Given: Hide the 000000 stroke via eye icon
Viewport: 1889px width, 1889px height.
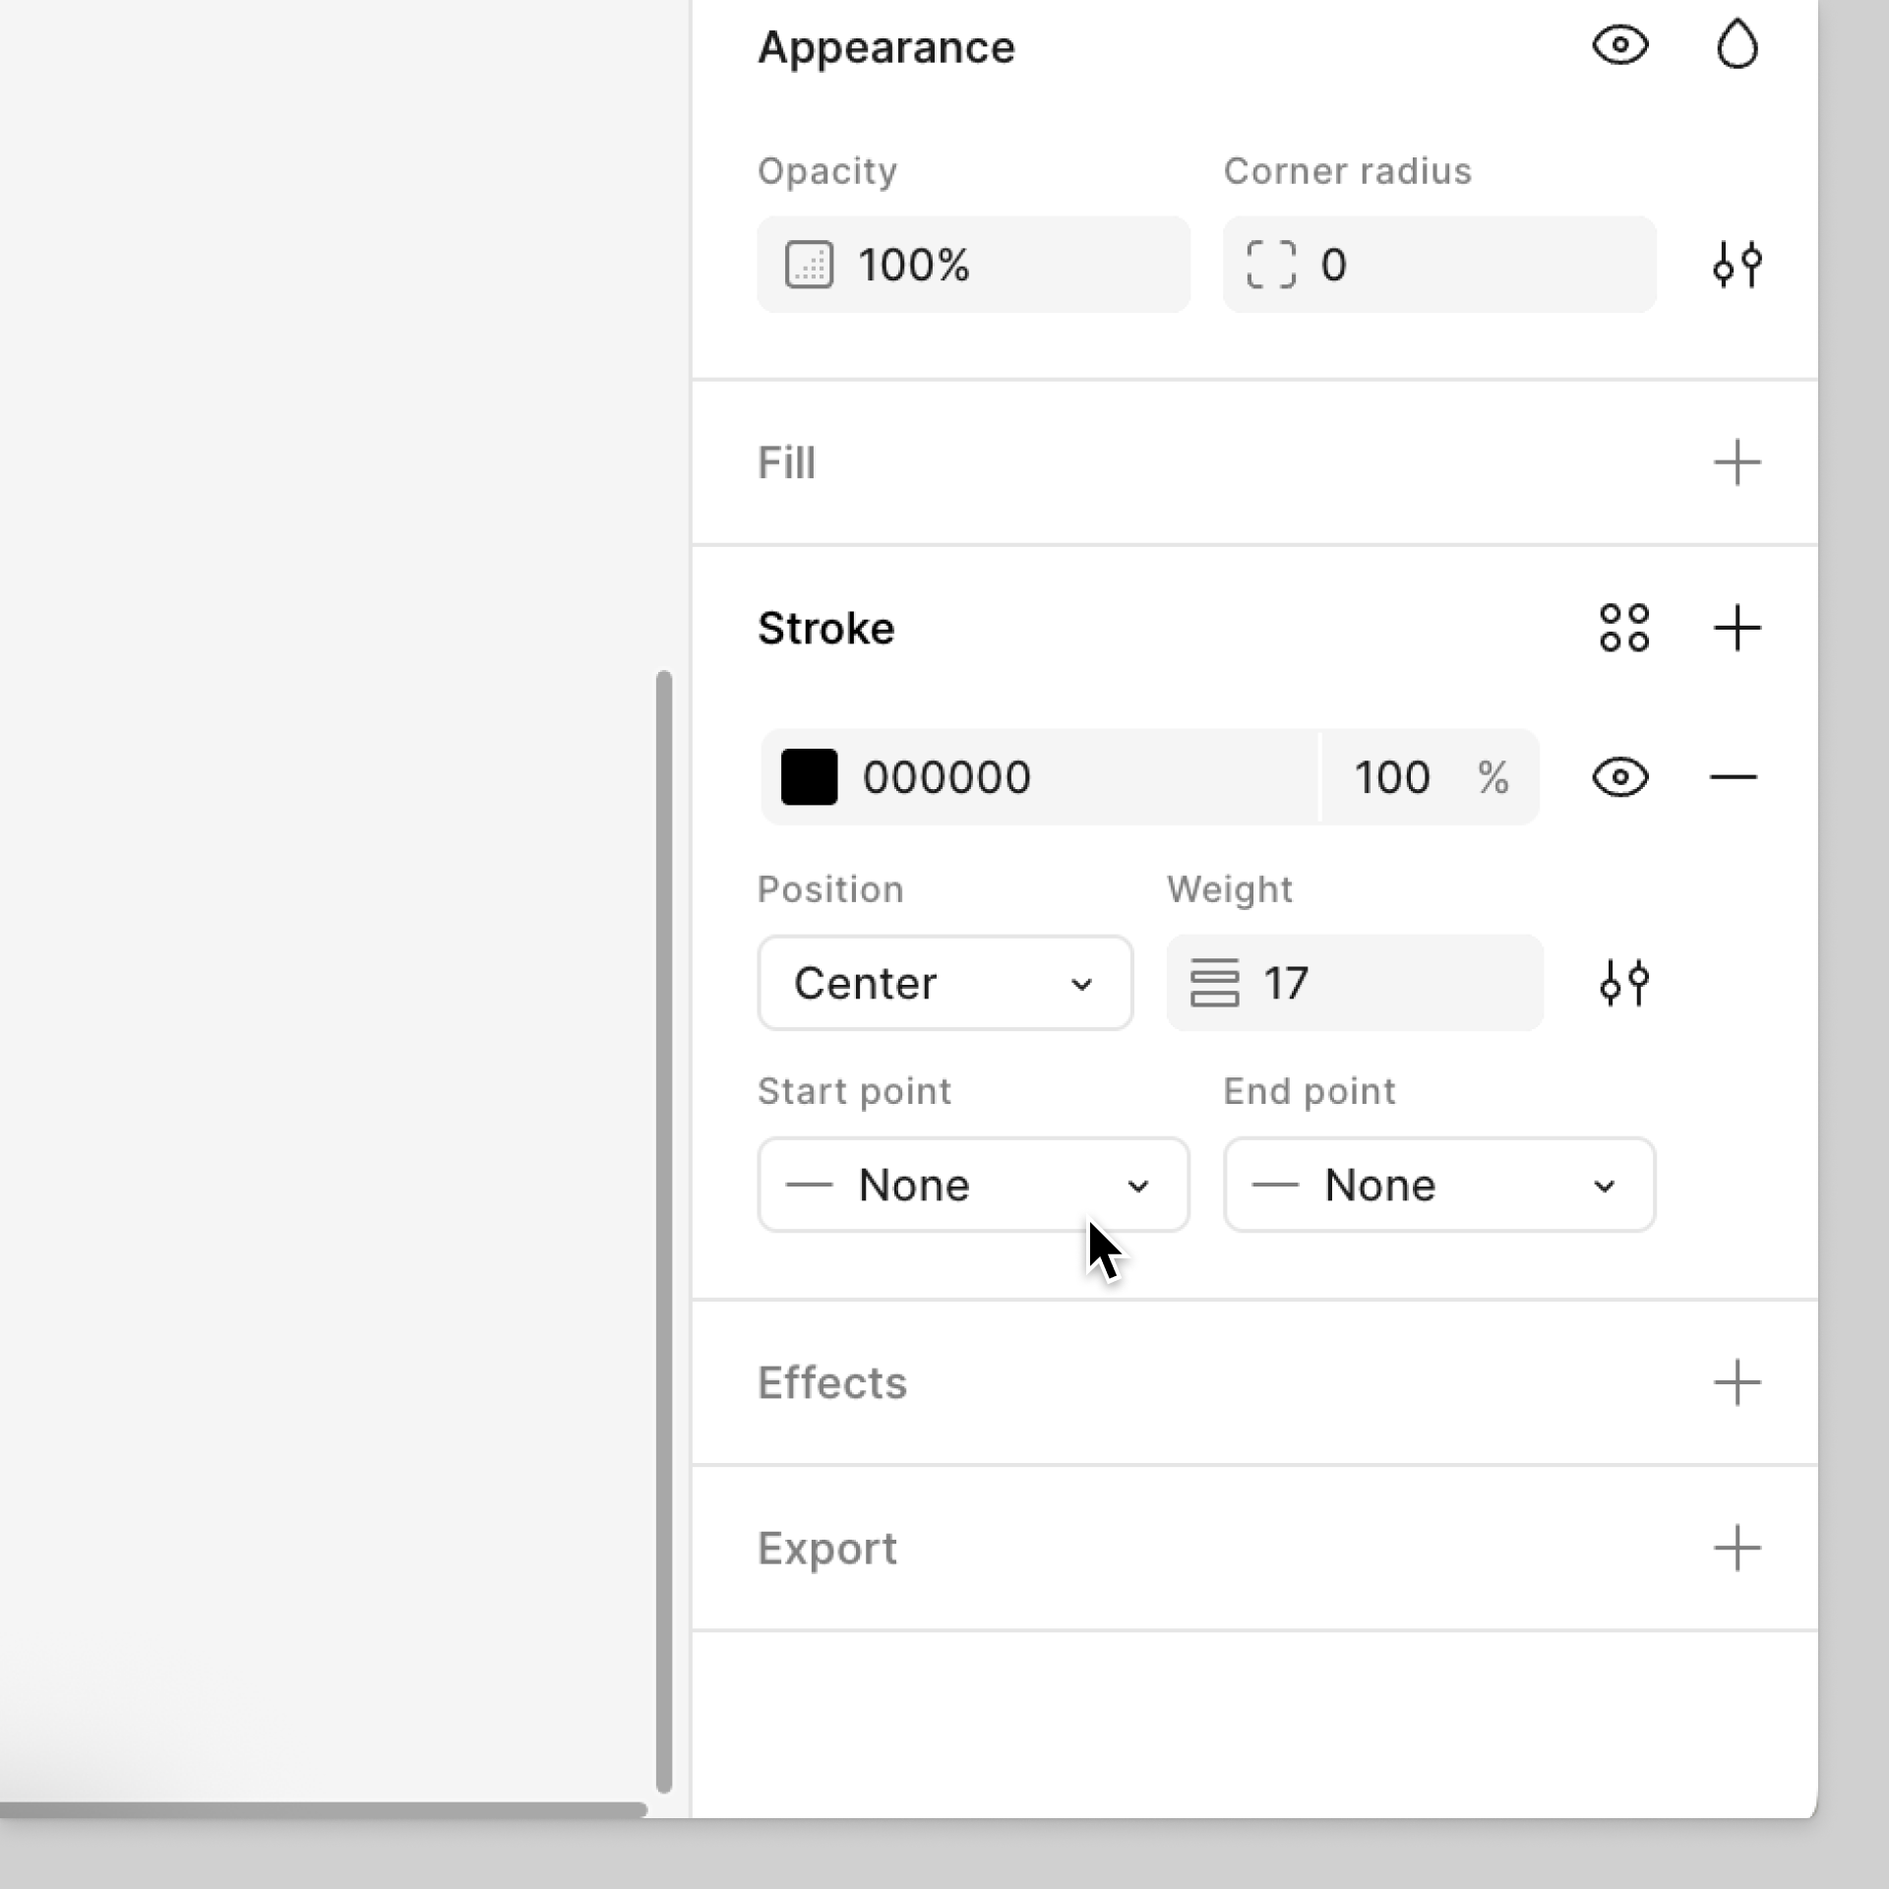Looking at the screenshot, I should pyautogui.click(x=1619, y=777).
